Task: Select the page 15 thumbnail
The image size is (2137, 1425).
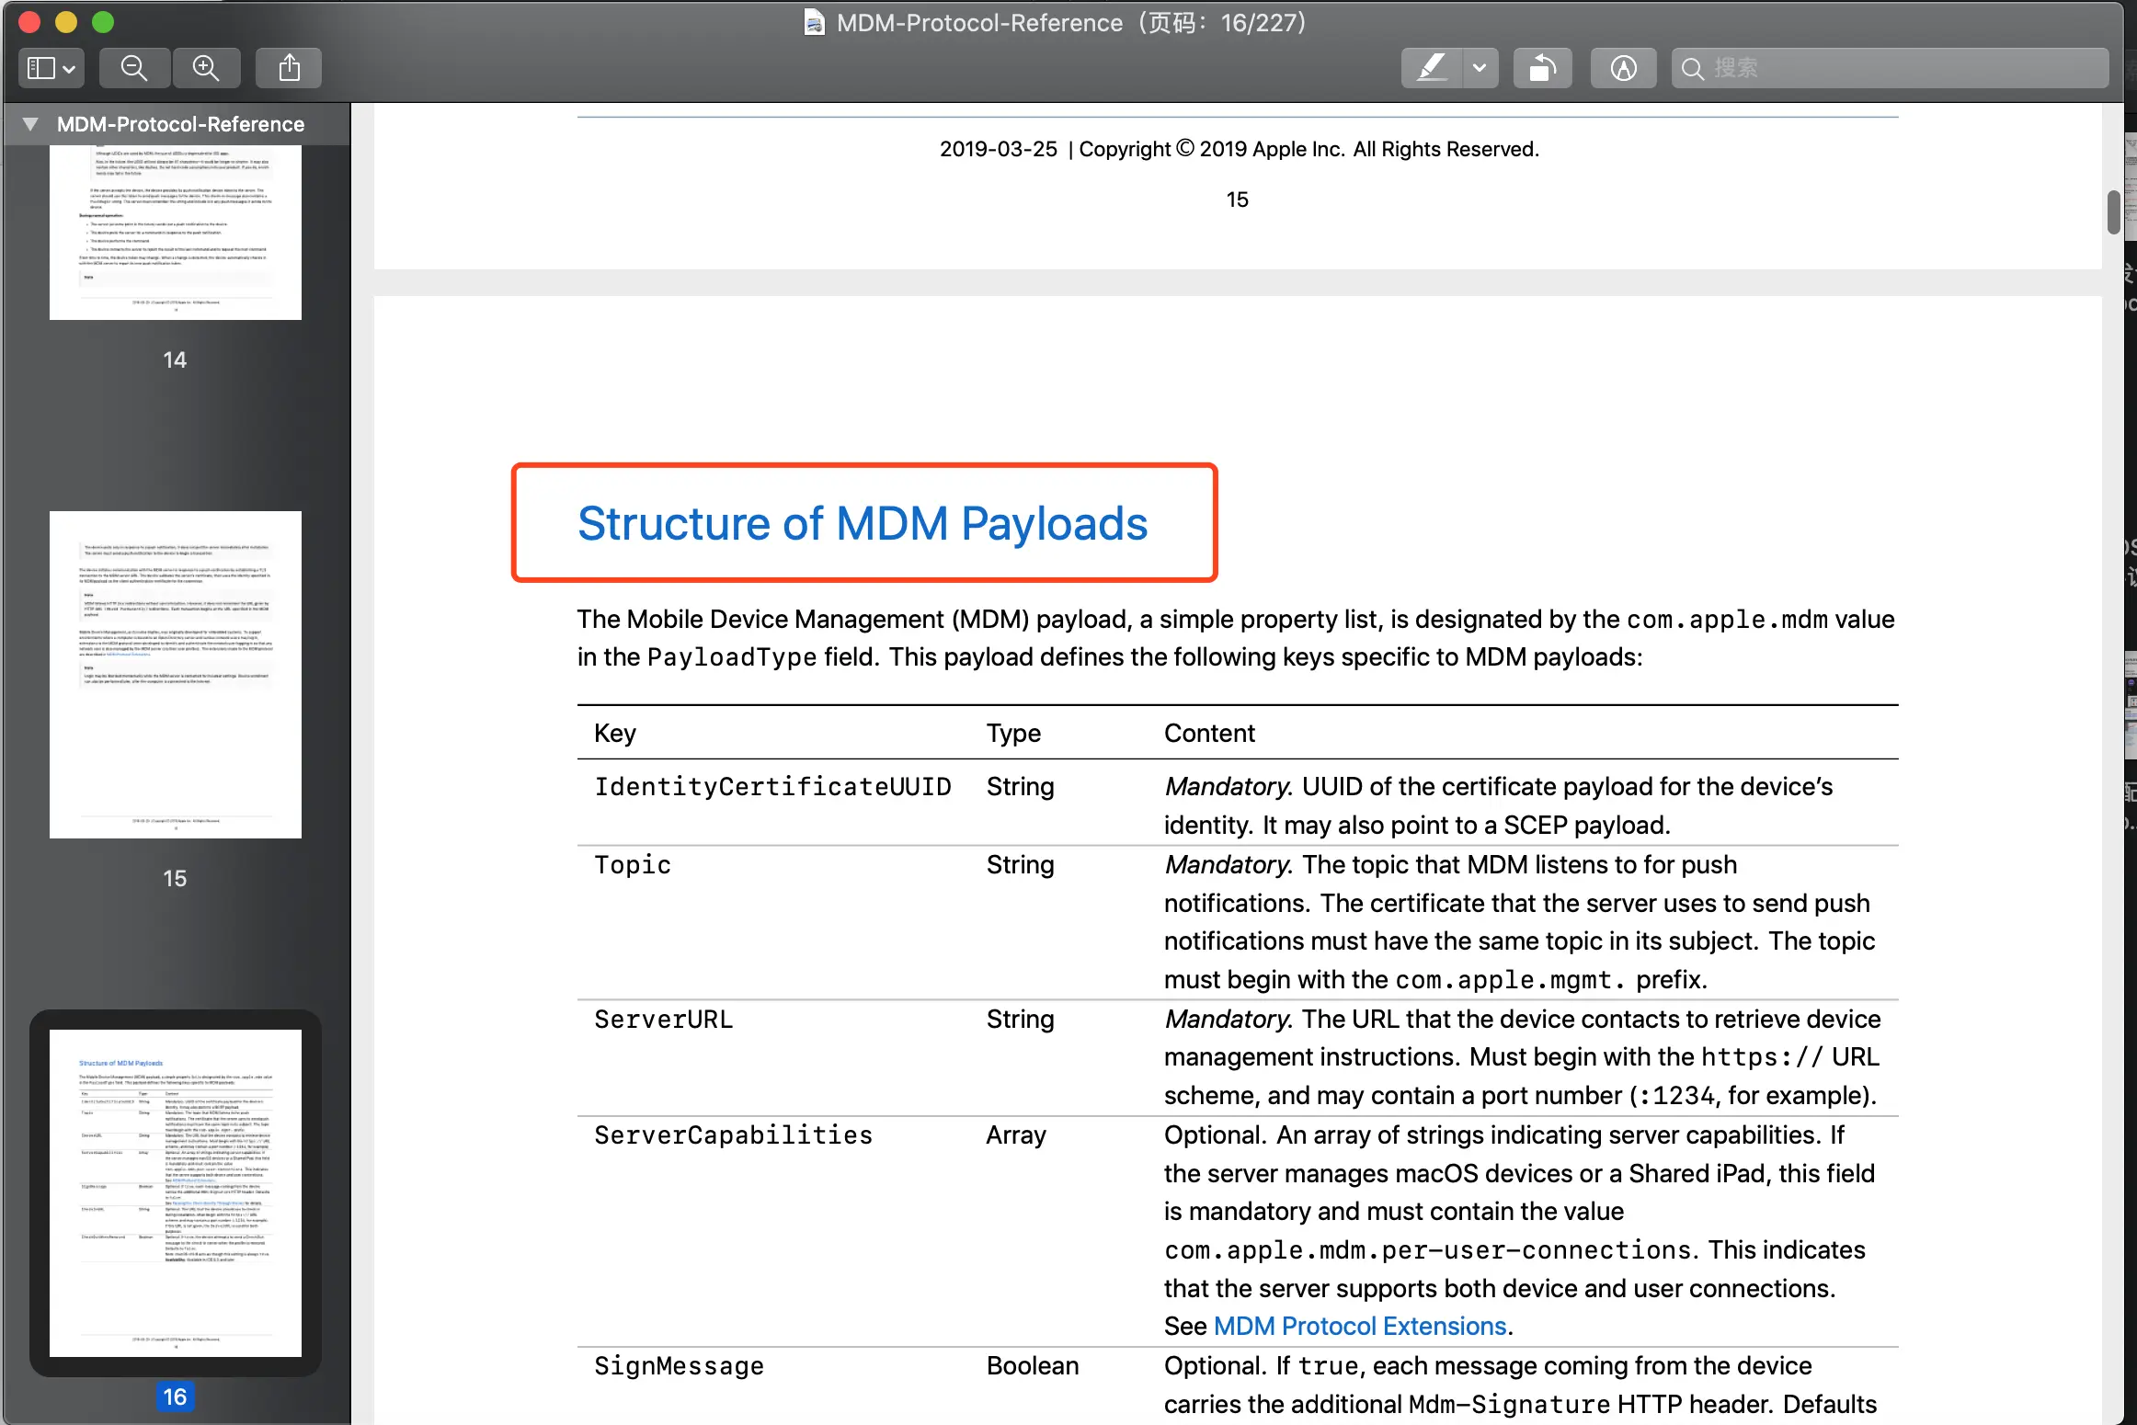Action: (175, 674)
